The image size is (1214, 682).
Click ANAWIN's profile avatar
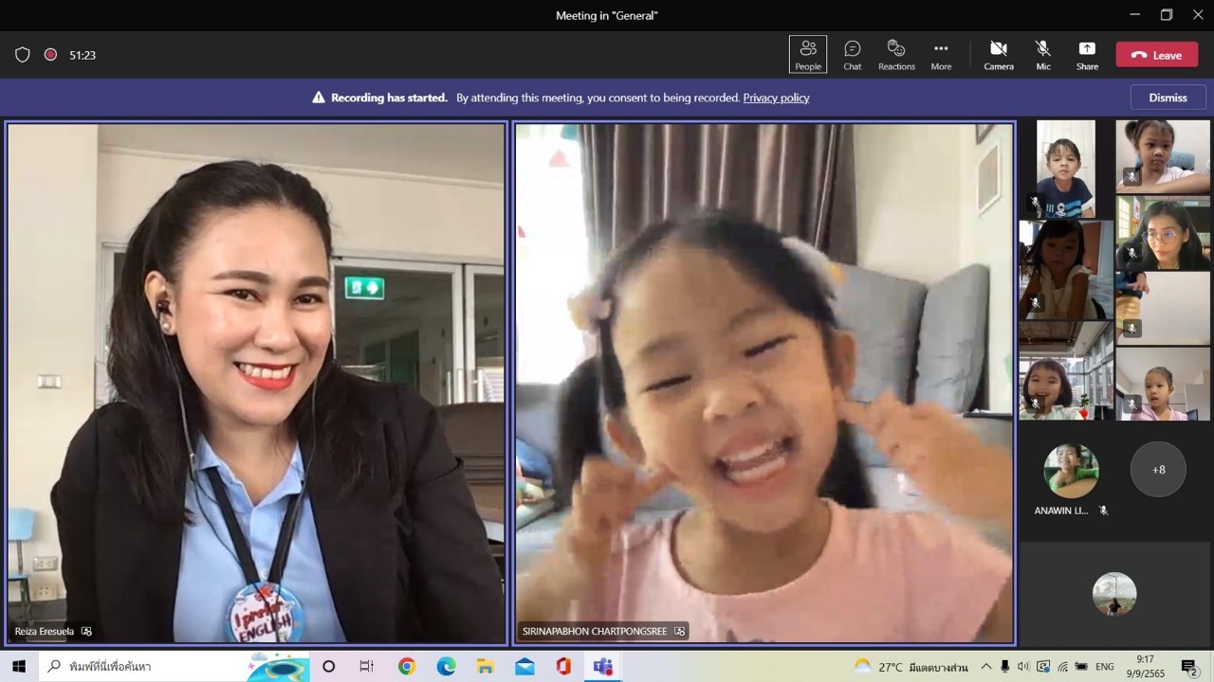coord(1071,470)
